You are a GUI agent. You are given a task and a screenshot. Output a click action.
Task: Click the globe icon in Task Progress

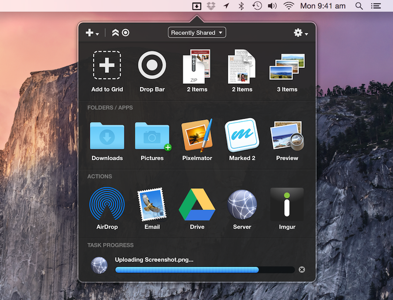click(x=99, y=265)
